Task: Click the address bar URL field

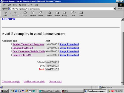Action: pyautogui.click(x=62, y=9)
